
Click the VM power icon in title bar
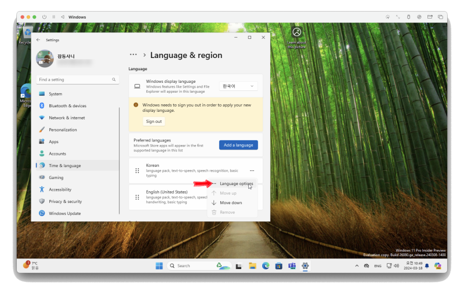[x=45, y=17]
